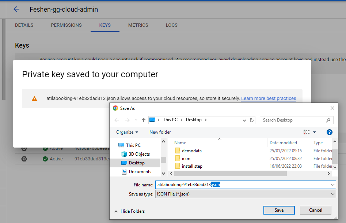Select the install step folder
Screen dimensions: 346x223
(x=192, y=166)
